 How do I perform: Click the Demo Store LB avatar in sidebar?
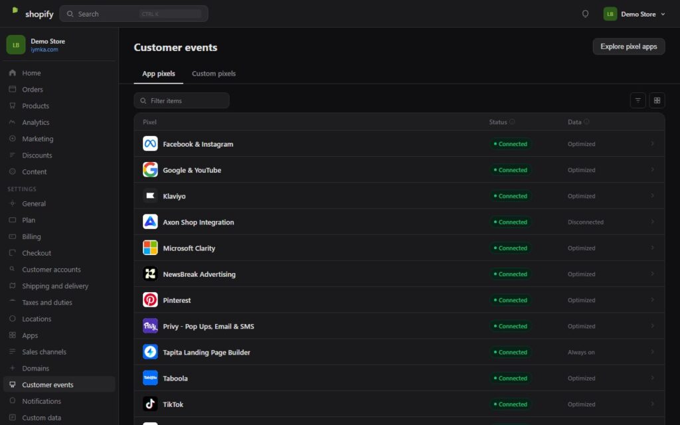(16, 44)
